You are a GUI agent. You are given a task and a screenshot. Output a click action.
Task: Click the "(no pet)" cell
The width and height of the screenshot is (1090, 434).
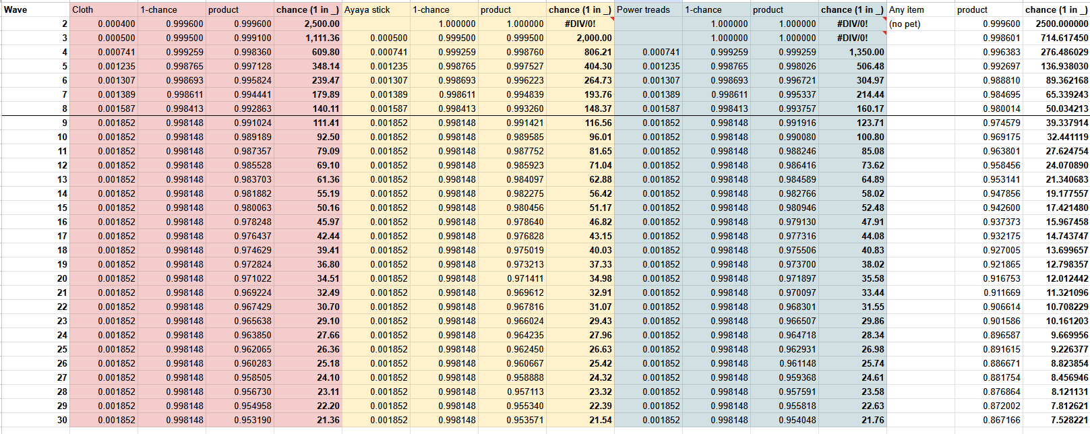(x=921, y=24)
